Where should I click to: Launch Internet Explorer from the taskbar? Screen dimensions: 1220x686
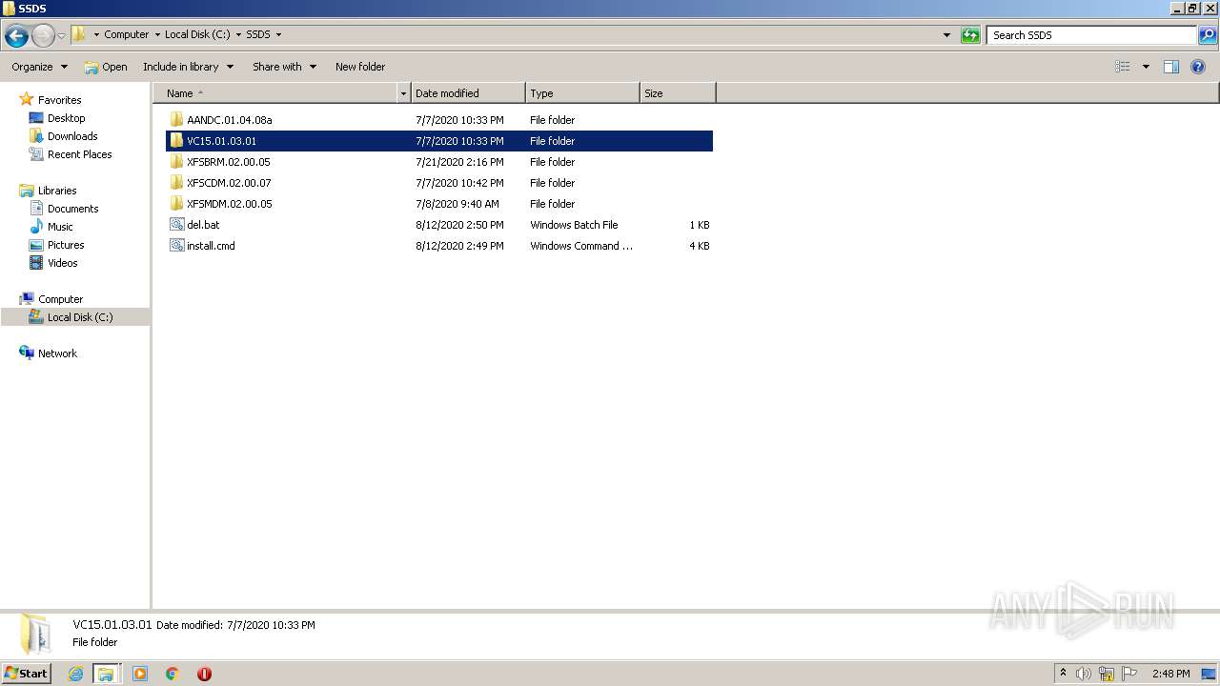(76, 674)
